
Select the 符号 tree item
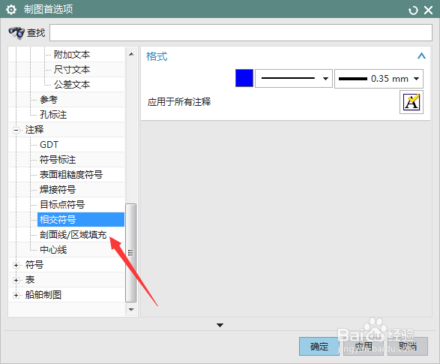point(34,265)
